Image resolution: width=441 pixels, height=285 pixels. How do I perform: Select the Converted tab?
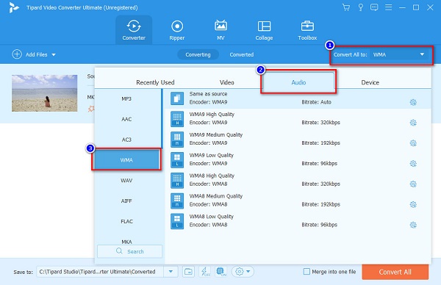tap(242, 54)
